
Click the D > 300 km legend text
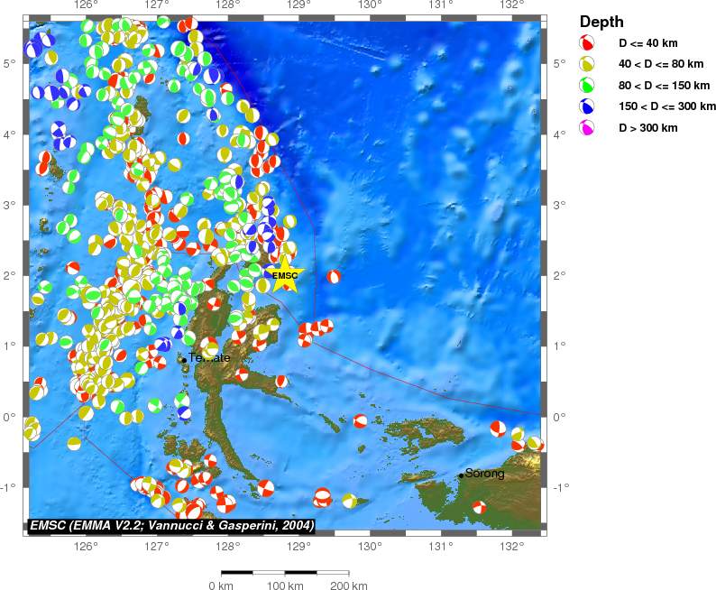point(647,128)
